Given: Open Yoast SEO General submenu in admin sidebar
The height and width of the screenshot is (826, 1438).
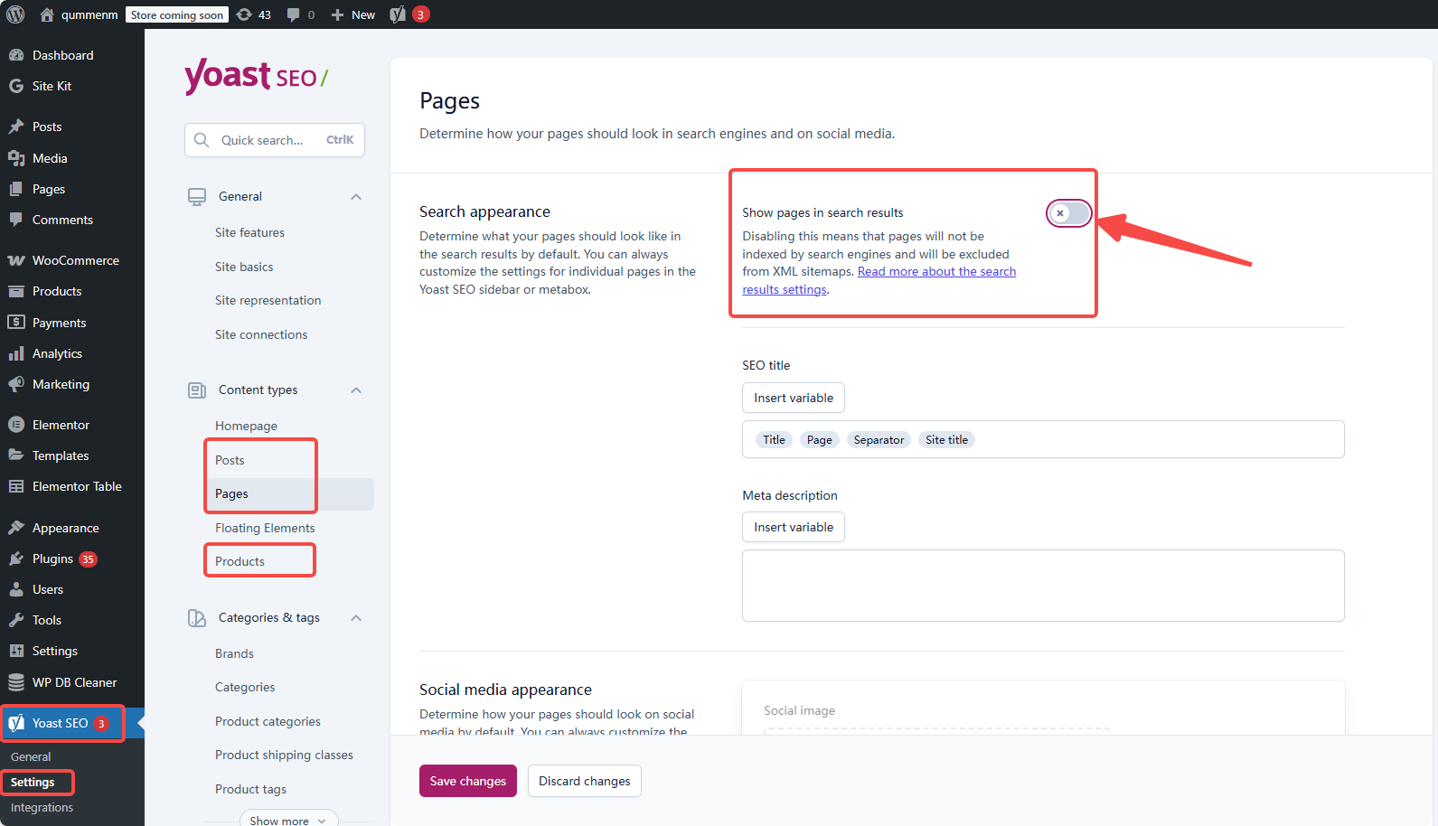Looking at the screenshot, I should pyautogui.click(x=31, y=757).
